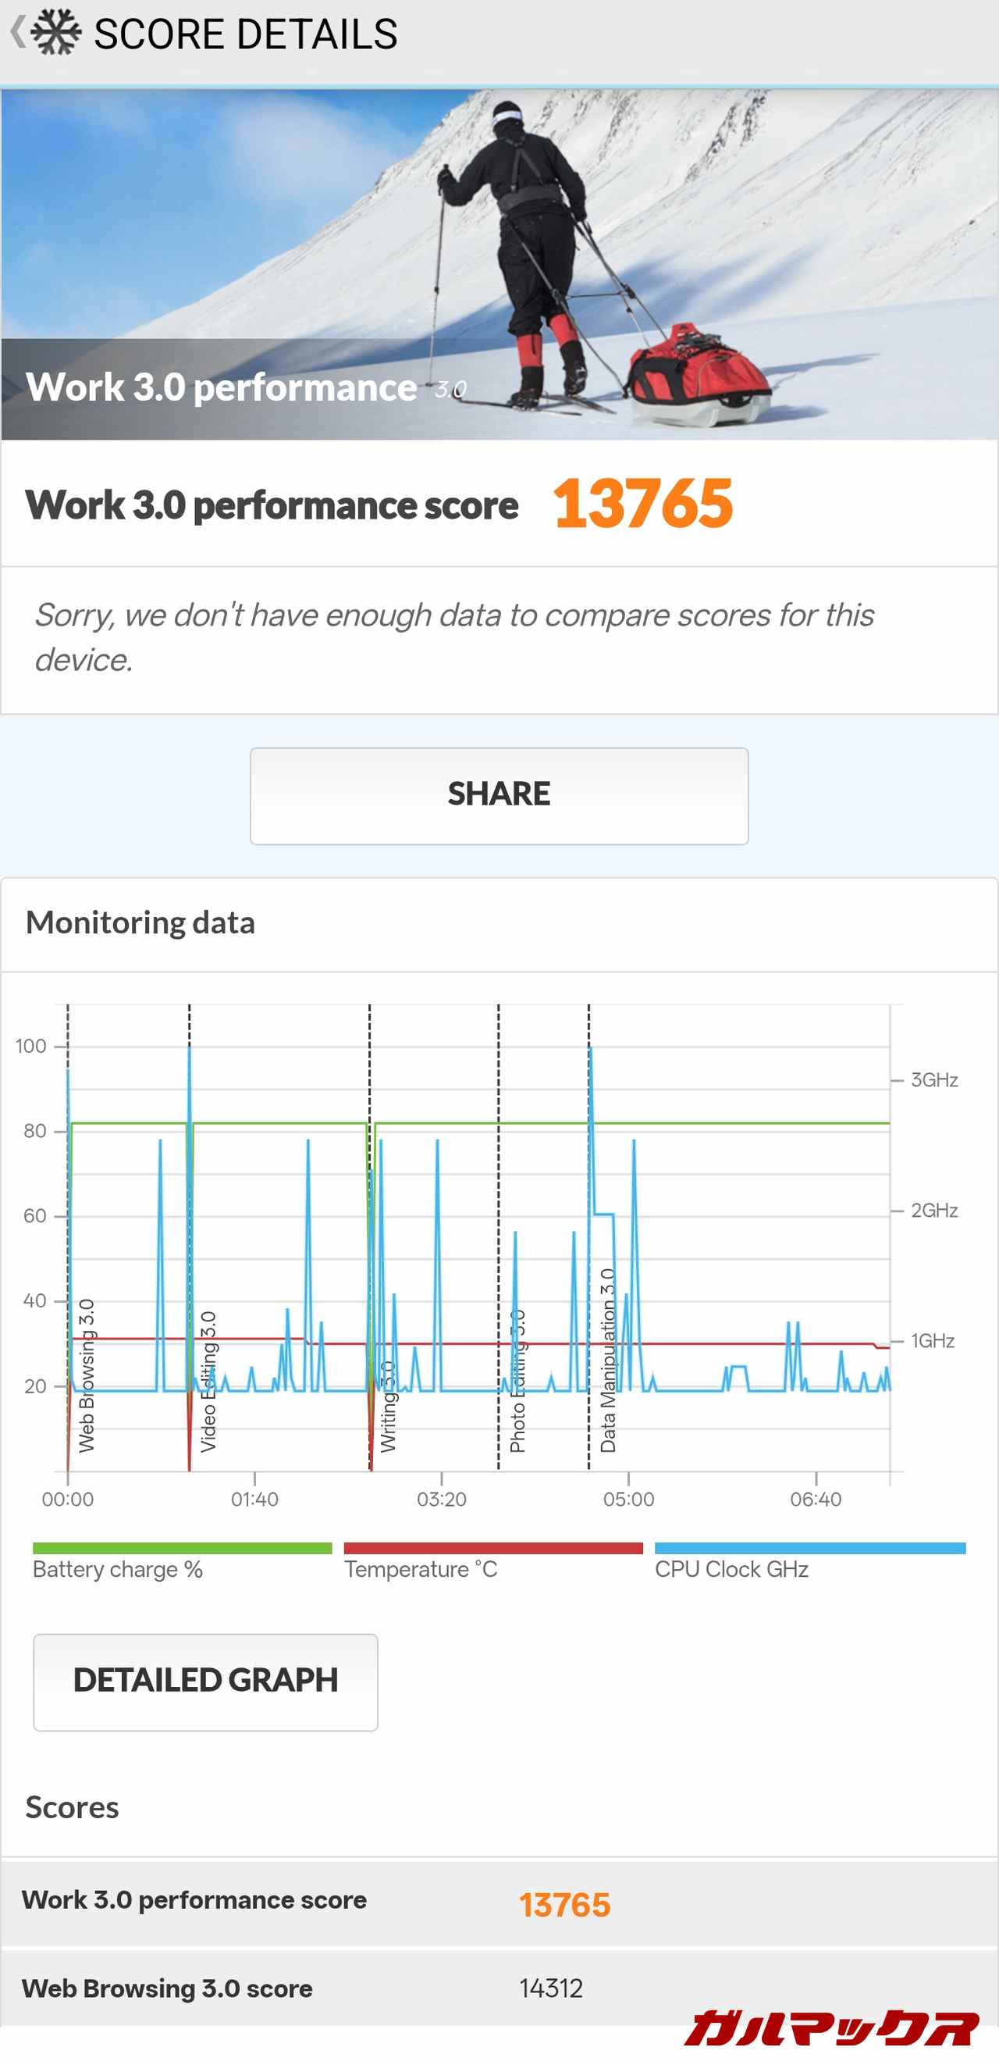Image resolution: width=999 pixels, height=2065 pixels.
Task: Tap the back chevron in the header
Action: [17, 33]
